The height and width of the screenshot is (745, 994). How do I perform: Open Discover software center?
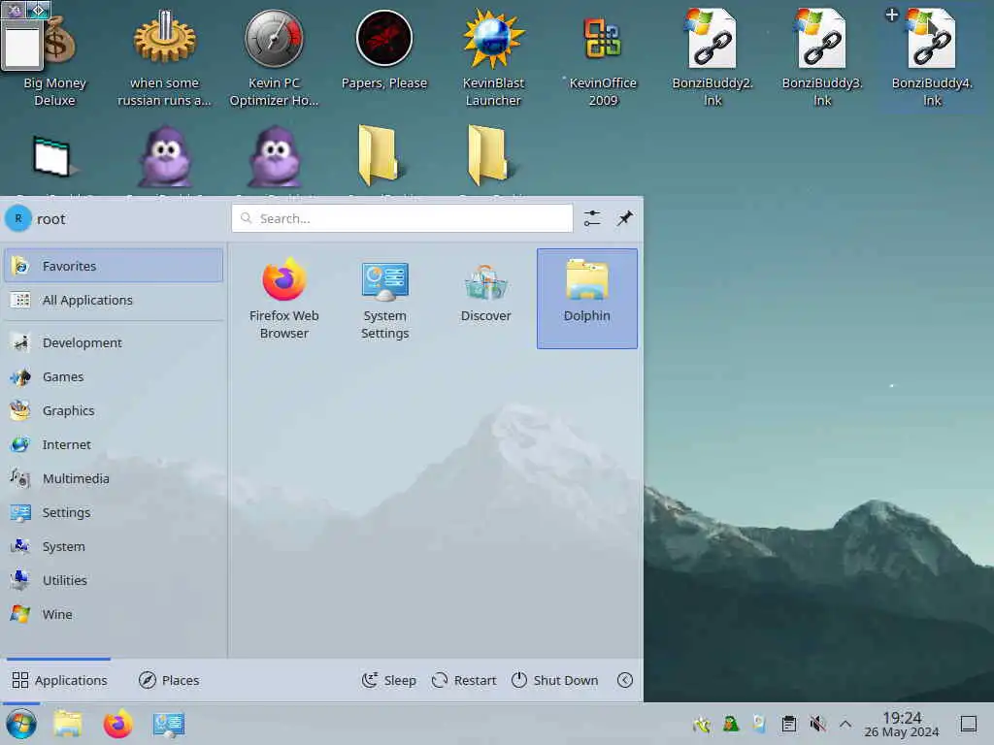coord(485,298)
